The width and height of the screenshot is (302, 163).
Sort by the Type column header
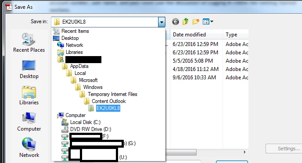pyautogui.click(x=236, y=35)
